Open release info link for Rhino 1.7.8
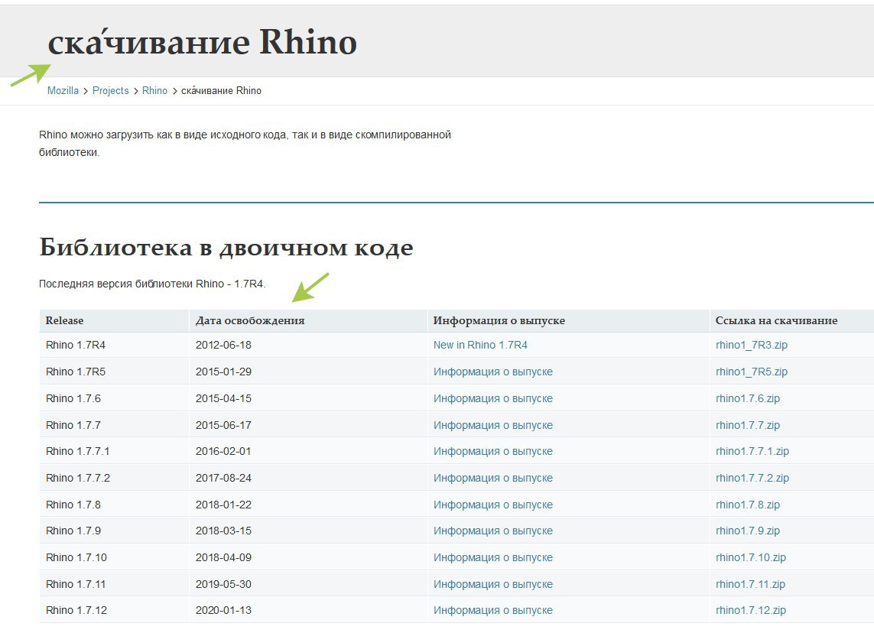Viewport: 874px width, 633px height. [493, 505]
